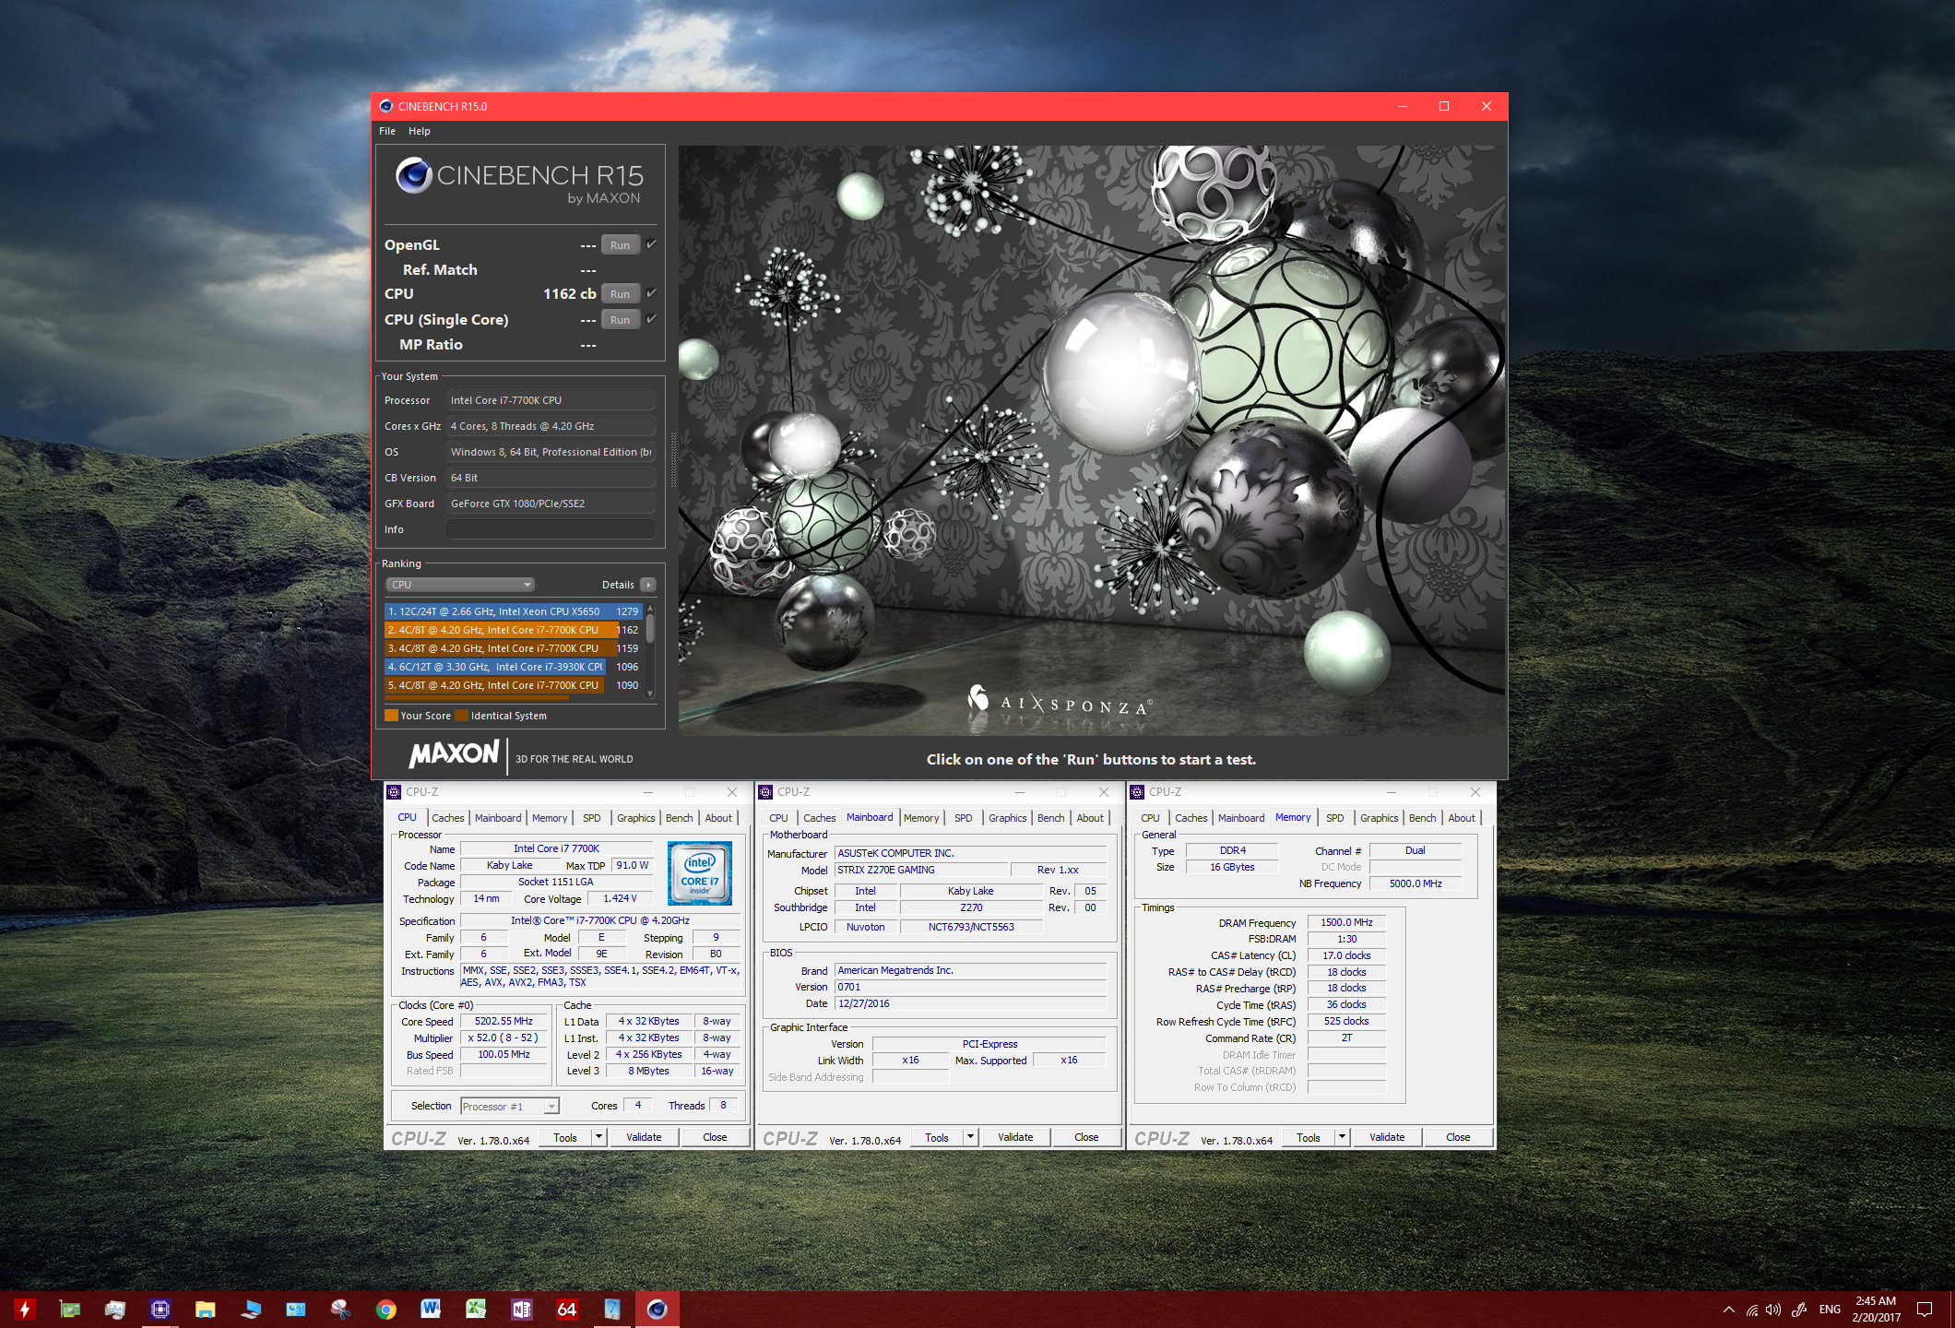Click first CPU-Z window title icon
This screenshot has height=1328, width=1955.
[x=394, y=792]
